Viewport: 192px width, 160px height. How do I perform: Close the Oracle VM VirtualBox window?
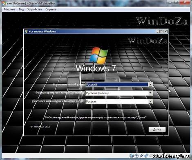click(x=185, y=2)
